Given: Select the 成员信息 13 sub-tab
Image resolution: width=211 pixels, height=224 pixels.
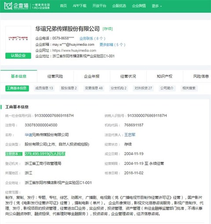Looking at the screenshot, I should (44, 88).
